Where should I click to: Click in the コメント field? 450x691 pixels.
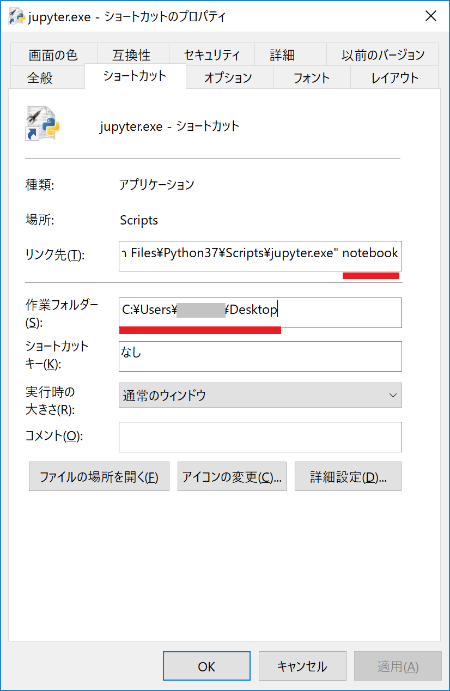[260, 437]
